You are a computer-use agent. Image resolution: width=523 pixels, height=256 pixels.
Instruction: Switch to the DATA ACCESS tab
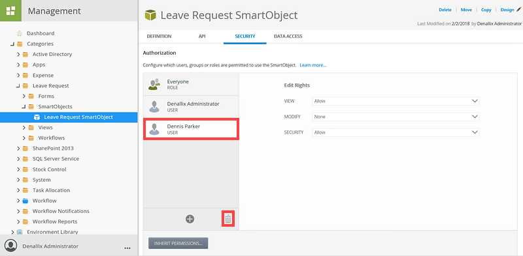click(x=288, y=36)
